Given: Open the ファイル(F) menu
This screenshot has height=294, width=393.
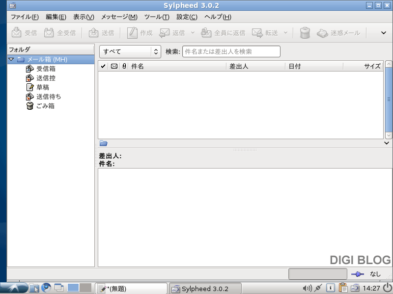Looking at the screenshot, I should tap(25, 17).
